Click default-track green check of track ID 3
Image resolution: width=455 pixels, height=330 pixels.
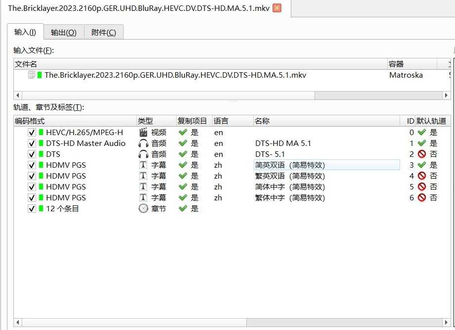pos(422,165)
